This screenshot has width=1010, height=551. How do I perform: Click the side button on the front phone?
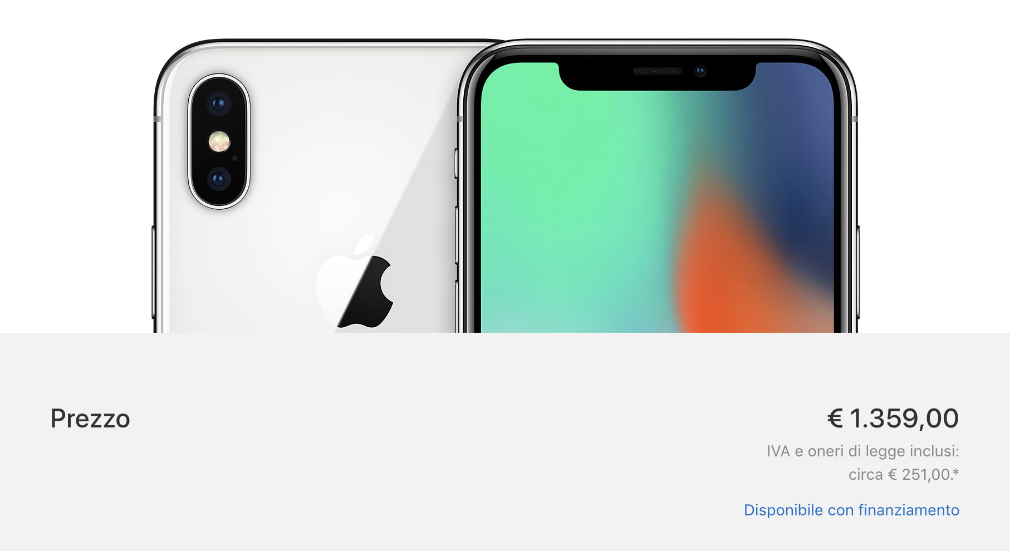tap(858, 272)
